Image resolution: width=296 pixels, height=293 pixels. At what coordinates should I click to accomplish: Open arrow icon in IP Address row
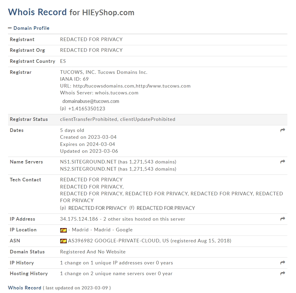click(283, 219)
